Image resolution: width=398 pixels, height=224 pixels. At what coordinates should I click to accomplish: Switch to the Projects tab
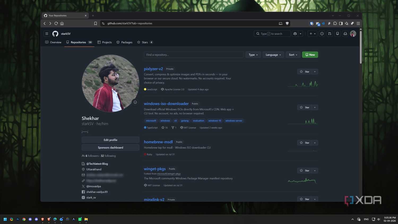pos(105,42)
